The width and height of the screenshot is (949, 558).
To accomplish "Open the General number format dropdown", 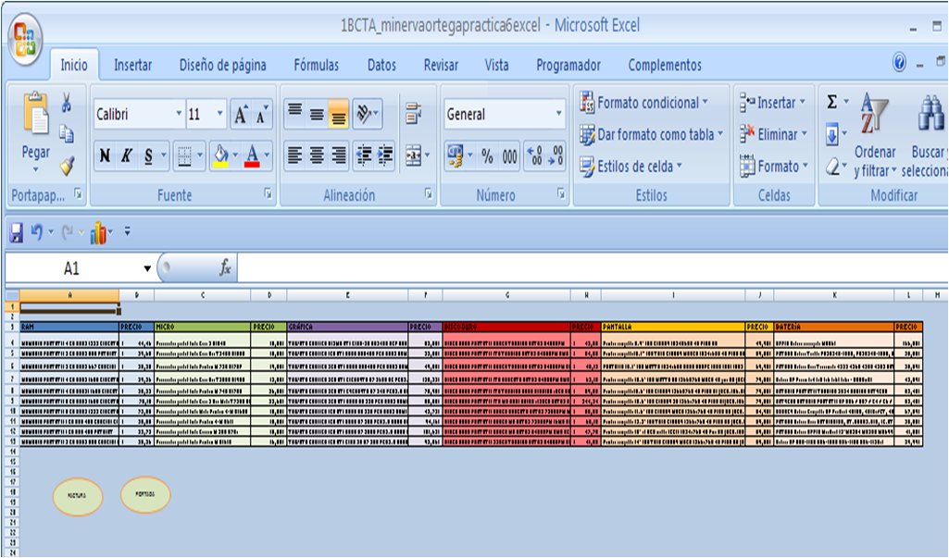I will pyautogui.click(x=558, y=114).
